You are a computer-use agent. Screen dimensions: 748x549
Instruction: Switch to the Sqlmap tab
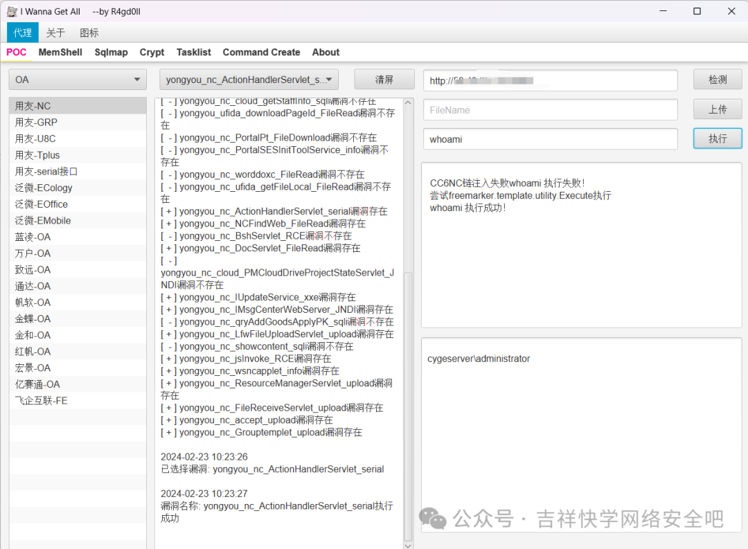tap(111, 52)
